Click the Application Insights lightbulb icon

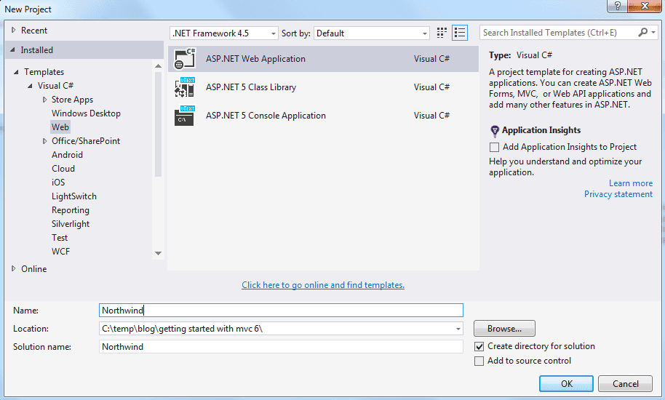[x=495, y=131]
